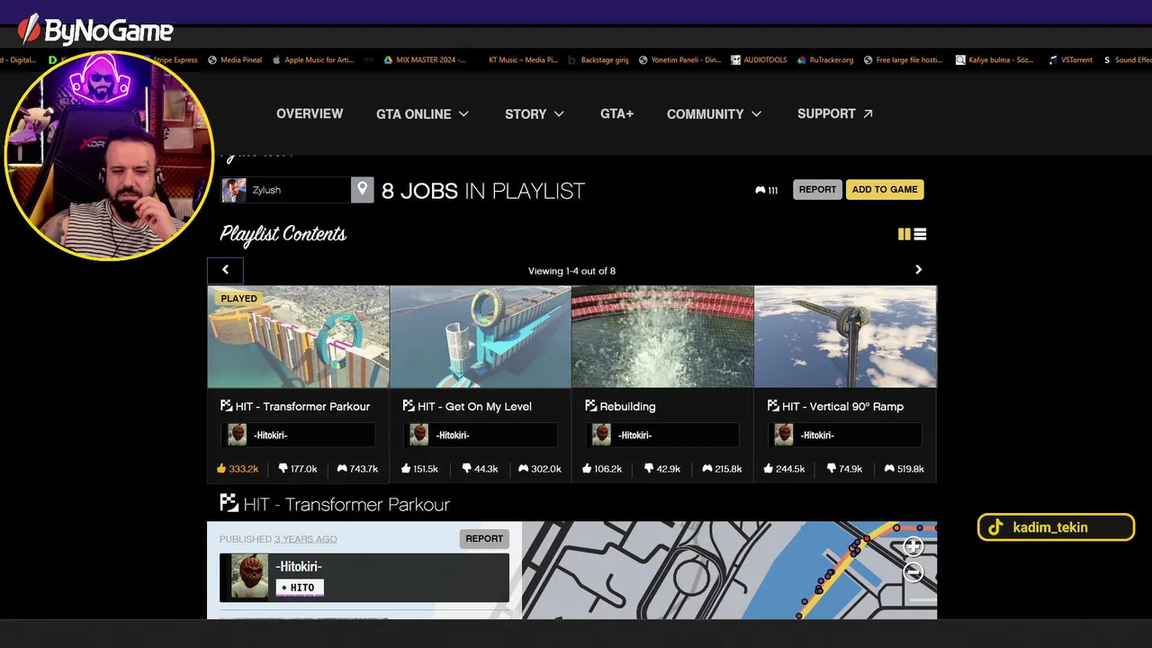Click plays controller icon on Transformer Parkour
This screenshot has width=1152, height=648.
(x=342, y=468)
